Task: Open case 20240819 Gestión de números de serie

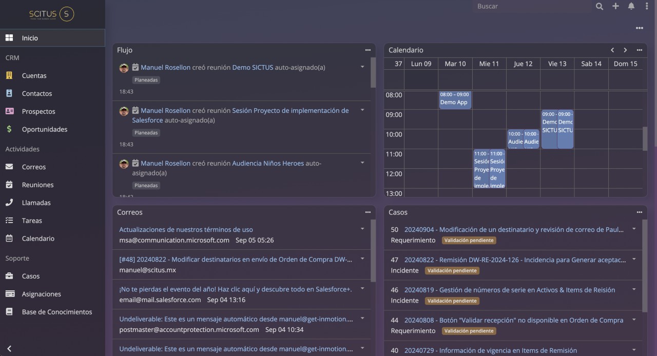Action: point(510,290)
